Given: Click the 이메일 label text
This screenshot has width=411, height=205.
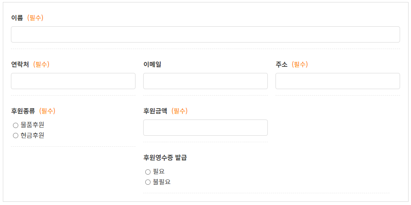Looking at the screenshot, I should (x=152, y=64).
